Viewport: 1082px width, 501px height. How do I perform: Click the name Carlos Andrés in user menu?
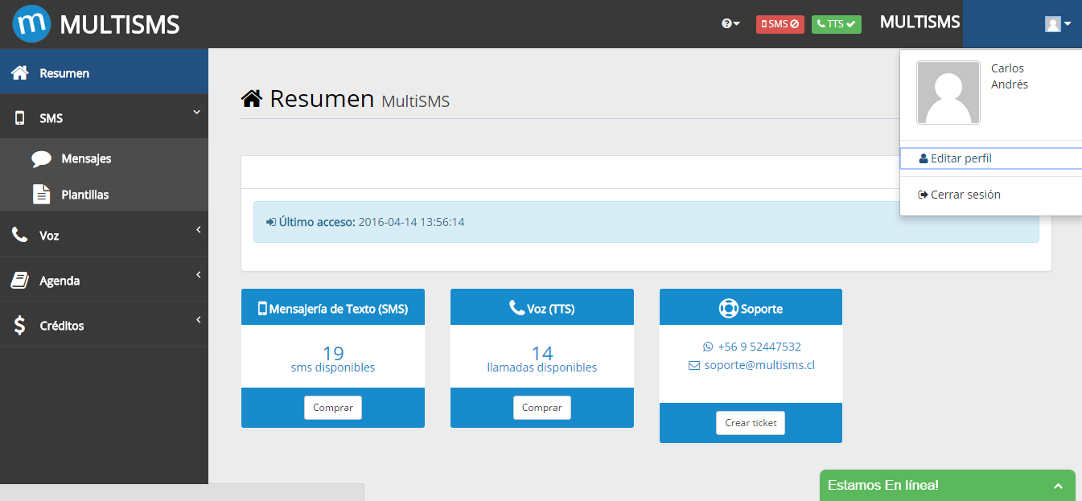pos(1010,76)
